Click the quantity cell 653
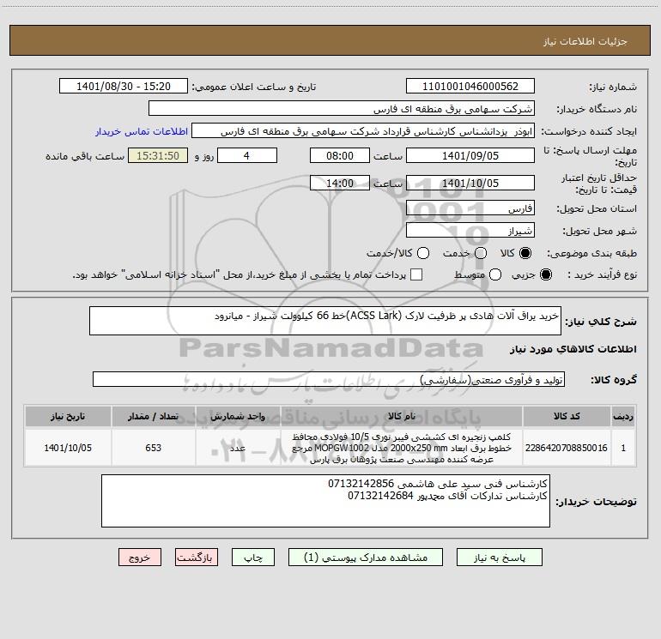This screenshot has height=639, width=661. click(153, 448)
